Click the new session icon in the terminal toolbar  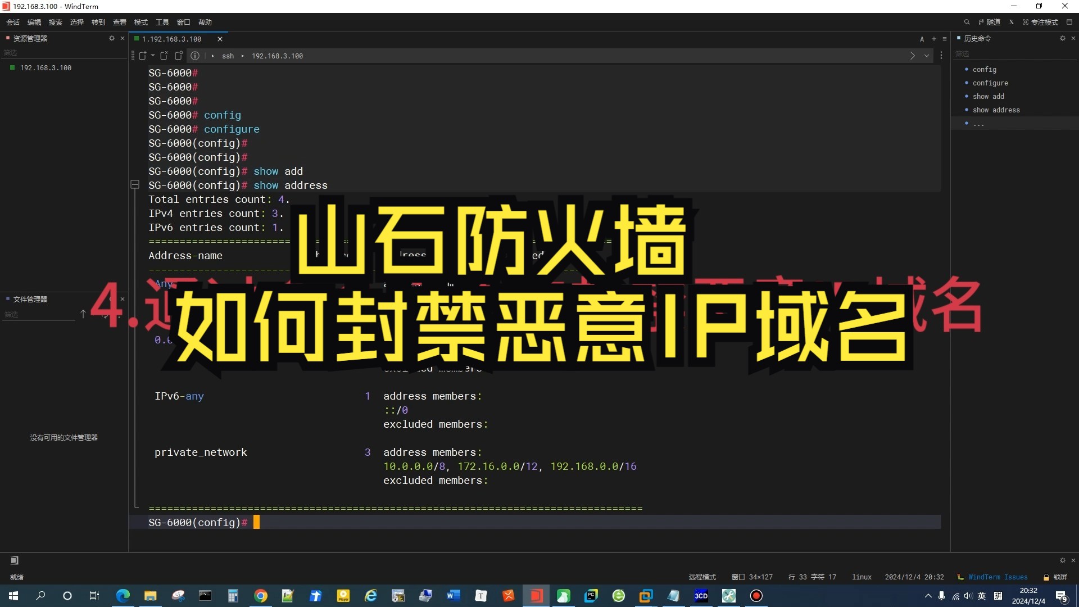pos(143,56)
